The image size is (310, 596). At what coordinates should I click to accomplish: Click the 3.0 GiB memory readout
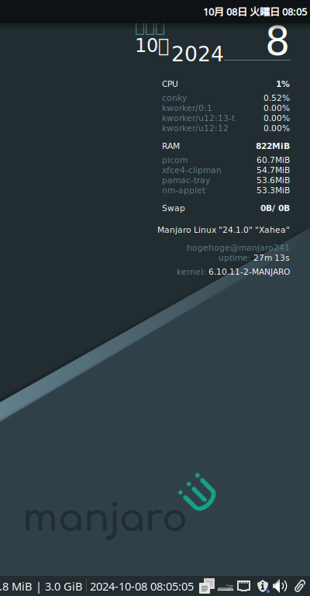tap(64, 587)
